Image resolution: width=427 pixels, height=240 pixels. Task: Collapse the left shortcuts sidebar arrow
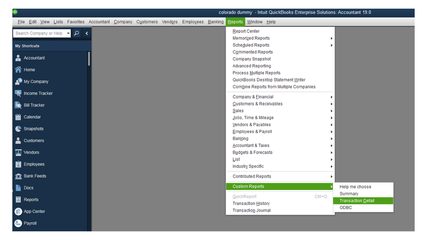point(87,33)
